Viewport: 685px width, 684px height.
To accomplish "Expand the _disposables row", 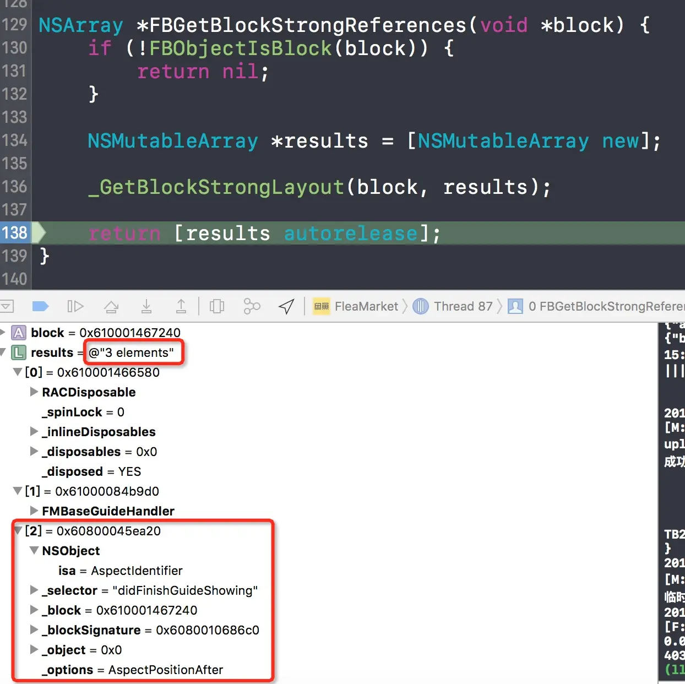I will click(x=34, y=451).
